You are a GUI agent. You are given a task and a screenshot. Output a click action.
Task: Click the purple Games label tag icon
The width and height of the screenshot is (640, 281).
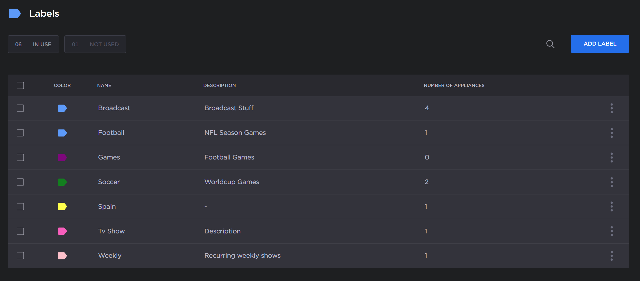pyautogui.click(x=62, y=157)
